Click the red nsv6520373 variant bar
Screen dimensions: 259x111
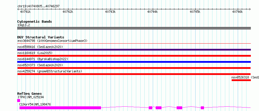pyautogui.click(x=134, y=68)
